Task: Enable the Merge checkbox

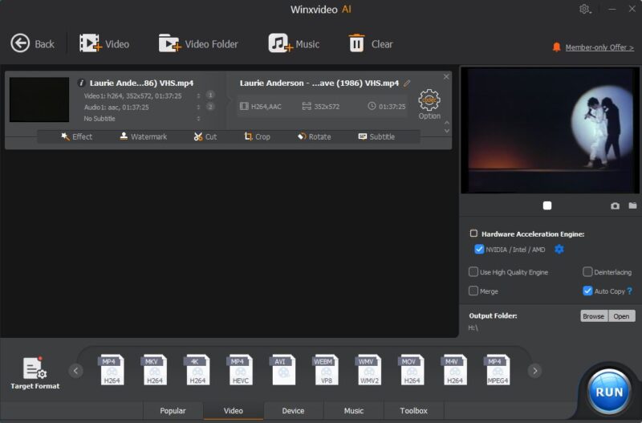Action: (x=473, y=291)
